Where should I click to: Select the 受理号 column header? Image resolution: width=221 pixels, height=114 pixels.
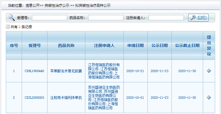point(35,45)
